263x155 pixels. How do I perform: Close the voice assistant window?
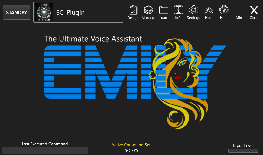[254, 13]
